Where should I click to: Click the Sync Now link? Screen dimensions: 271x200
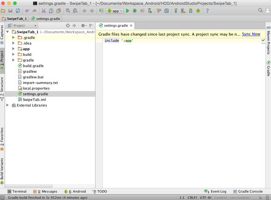251,34
